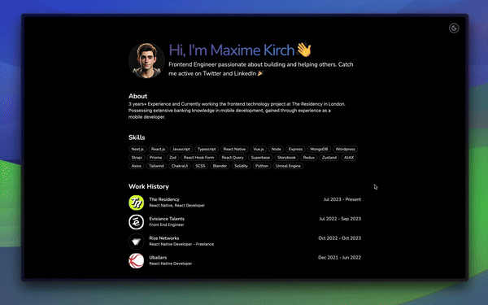
Task: Click the ChakraUI skill tag
Action: tap(180, 166)
